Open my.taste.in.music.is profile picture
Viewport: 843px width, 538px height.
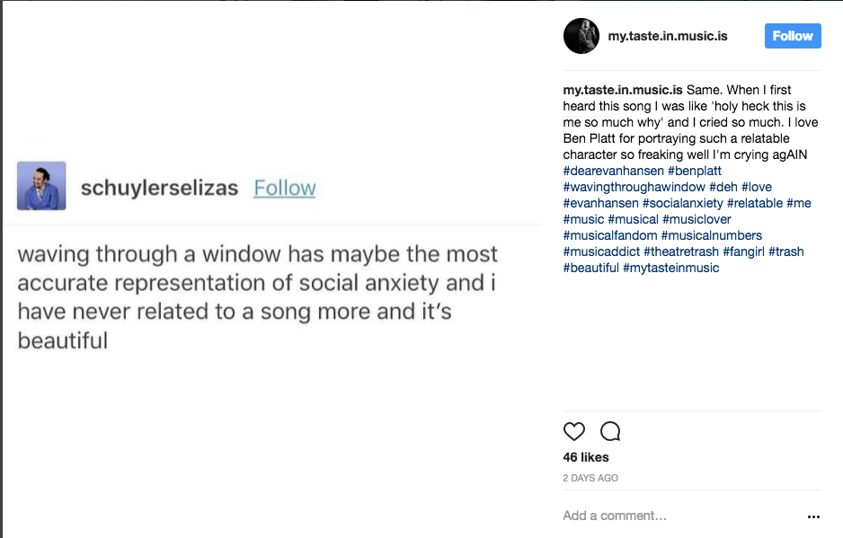point(581,36)
